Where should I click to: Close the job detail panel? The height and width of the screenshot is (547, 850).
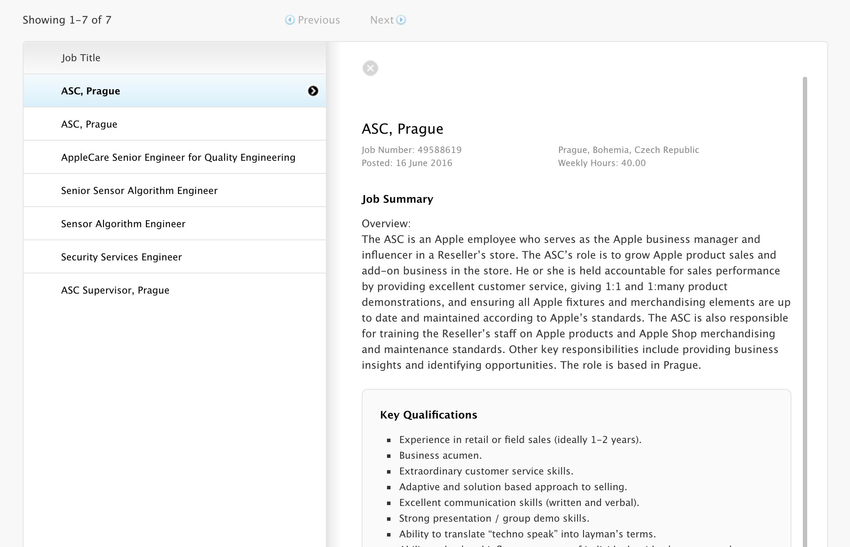coord(370,68)
